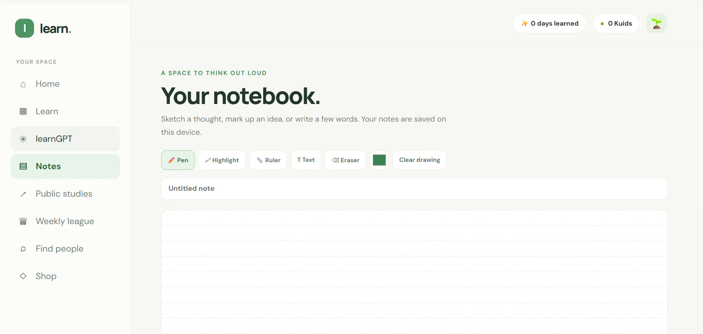Viewport: 703px width, 334px height.
Task: Click the Shop diamond icon
Action: pyautogui.click(x=23, y=276)
